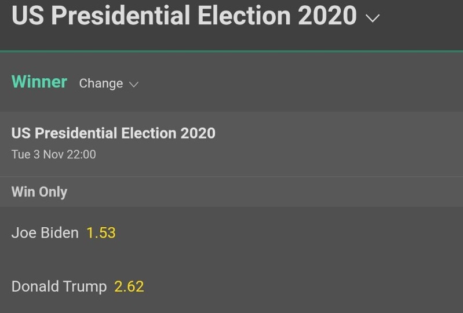Collapse the Win Only section header

click(x=39, y=192)
